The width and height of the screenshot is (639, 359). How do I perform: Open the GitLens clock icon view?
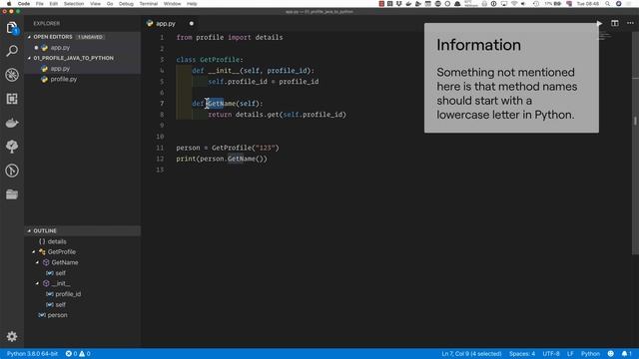(x=12, y=171)
